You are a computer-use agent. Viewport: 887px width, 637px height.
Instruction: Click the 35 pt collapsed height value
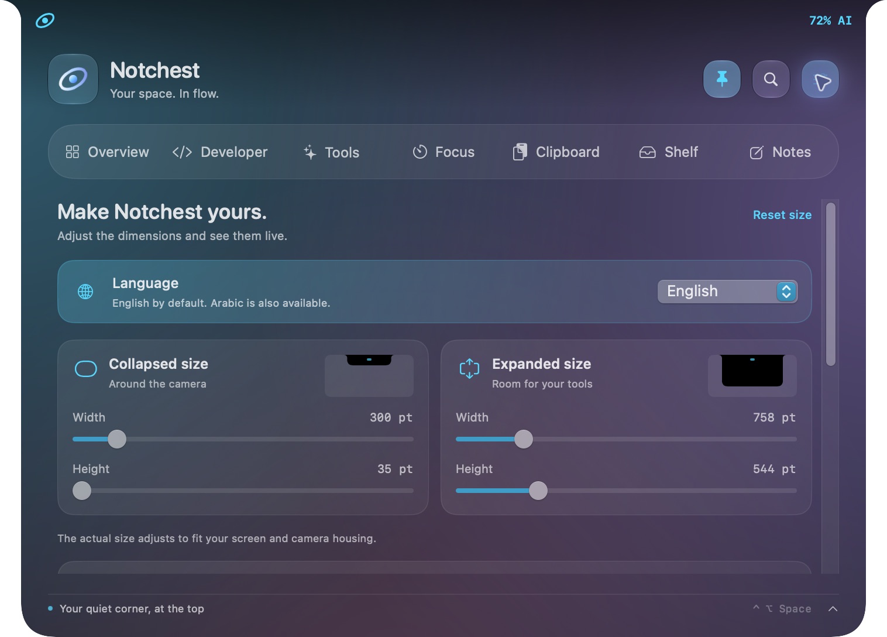(x=395, y=469)
